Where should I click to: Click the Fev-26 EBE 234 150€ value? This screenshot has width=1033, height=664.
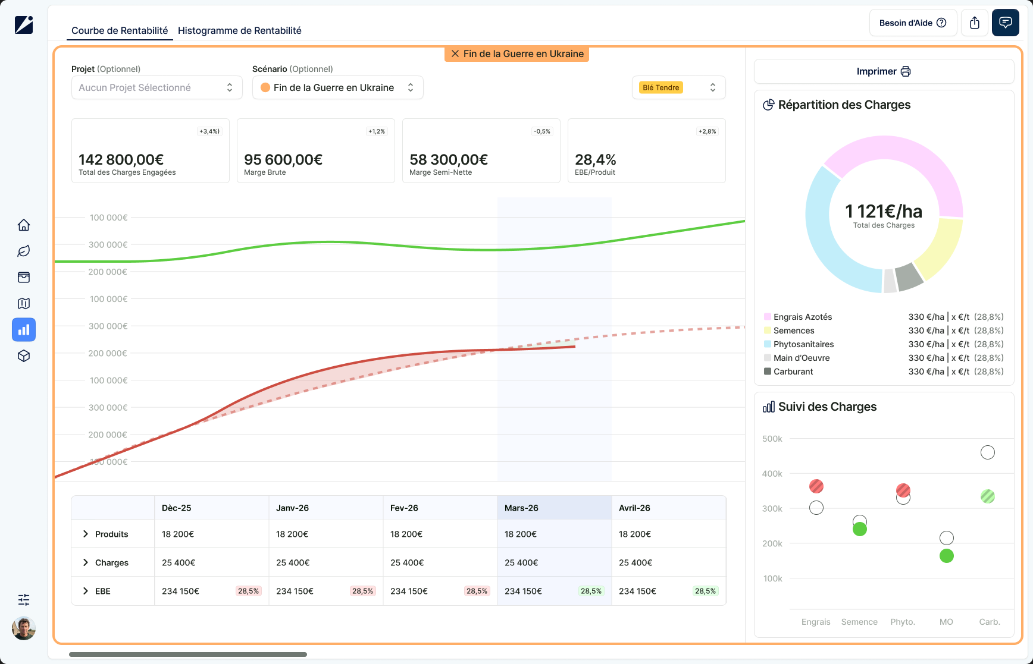click(x=409, y=591)
